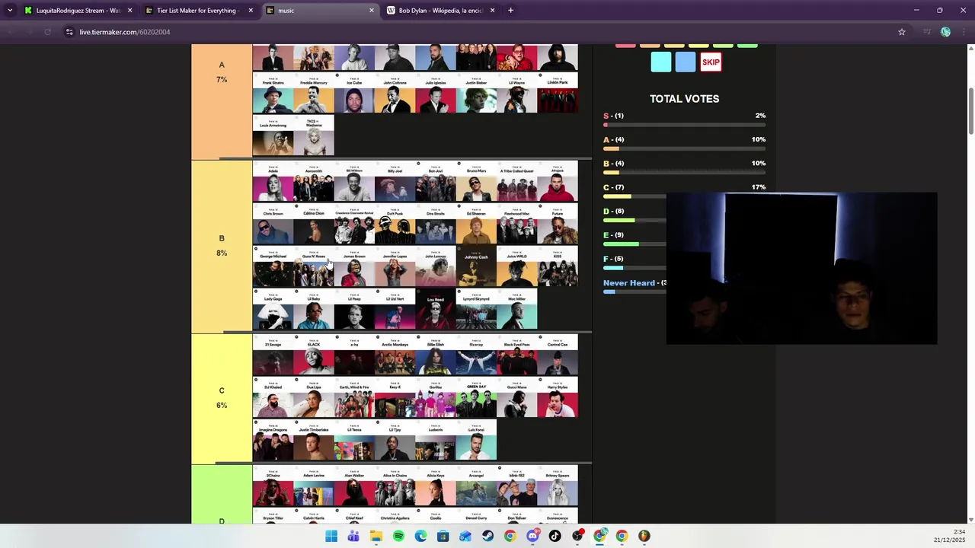Open browser profile avatar

(945, 32)
